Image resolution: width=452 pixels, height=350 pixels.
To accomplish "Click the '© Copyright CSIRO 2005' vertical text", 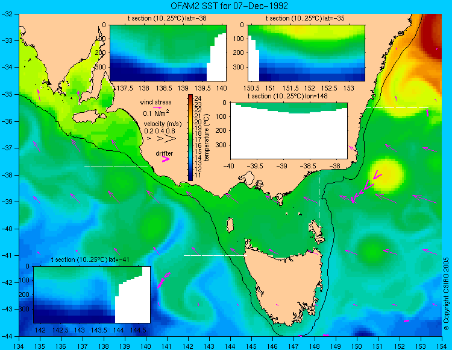I will tap(446, 294).
